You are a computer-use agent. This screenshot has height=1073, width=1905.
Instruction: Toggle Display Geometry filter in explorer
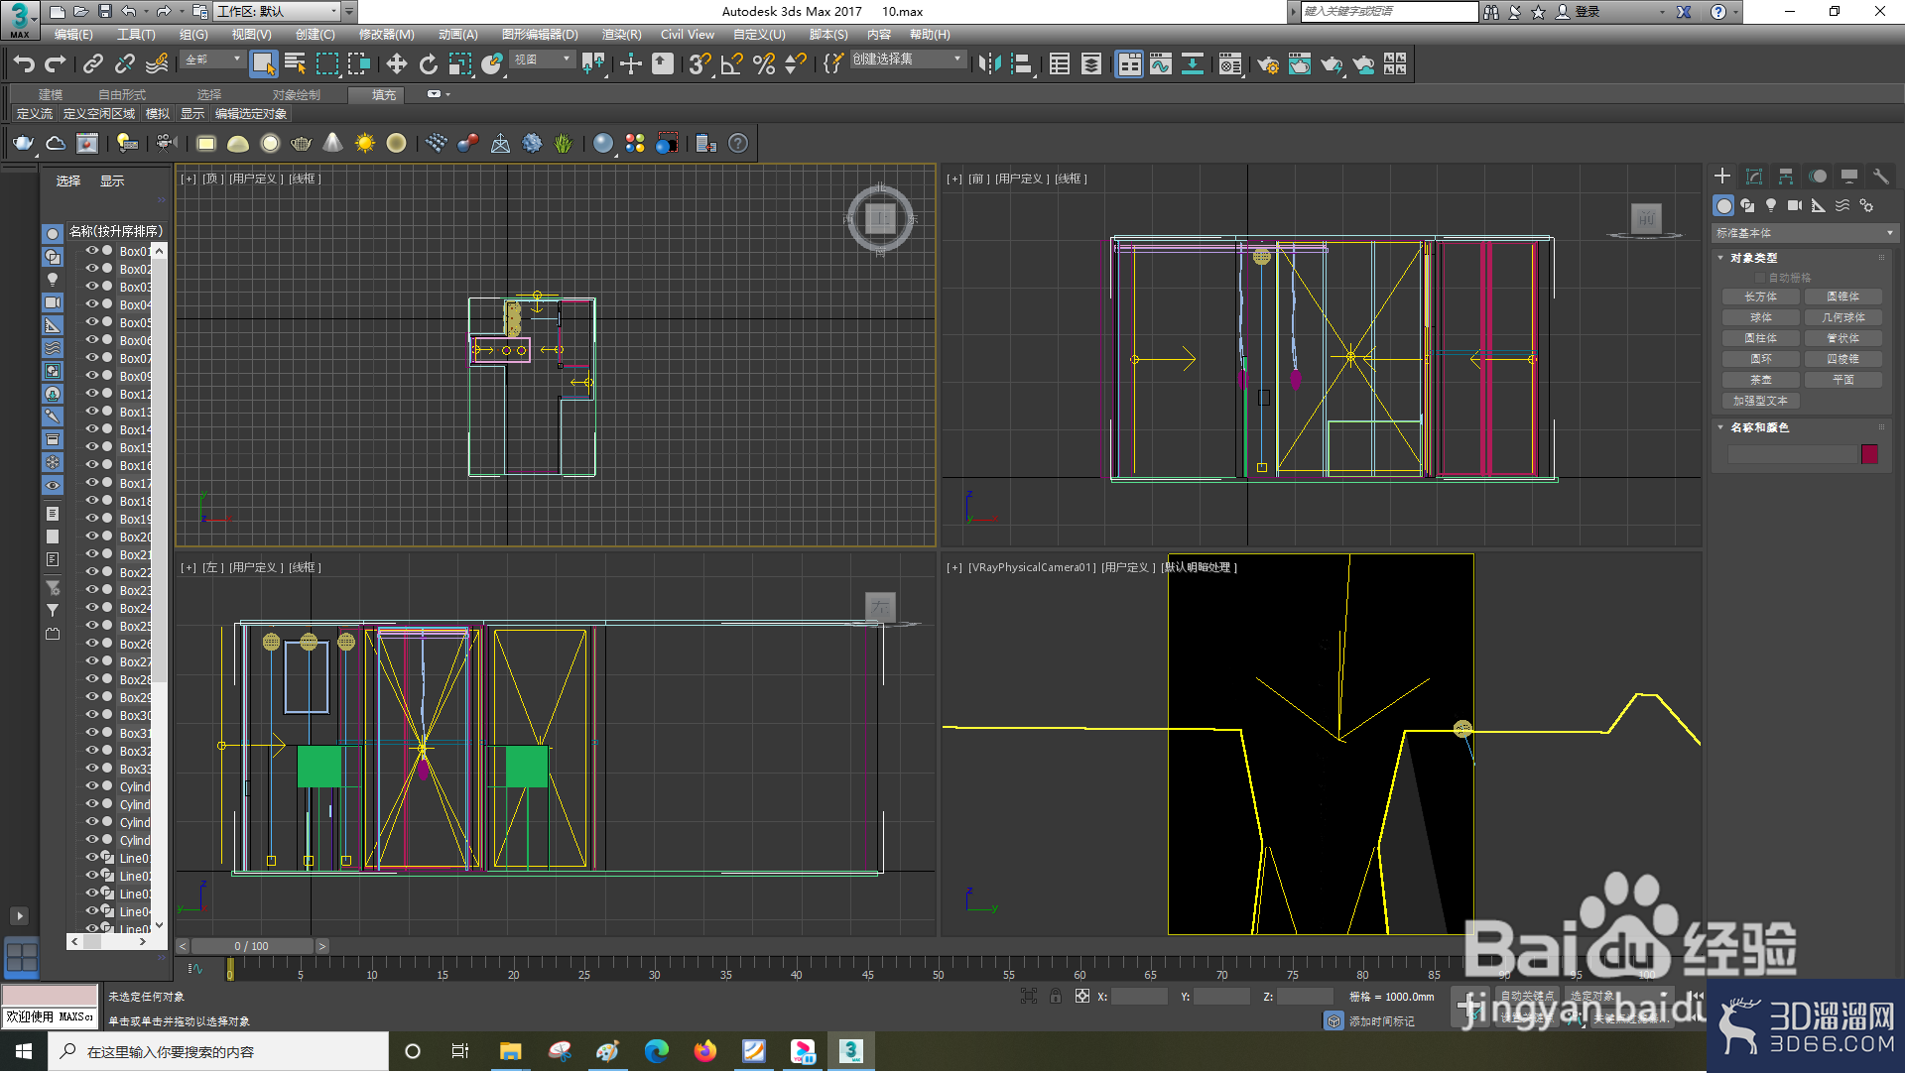[x=53, y=234]
